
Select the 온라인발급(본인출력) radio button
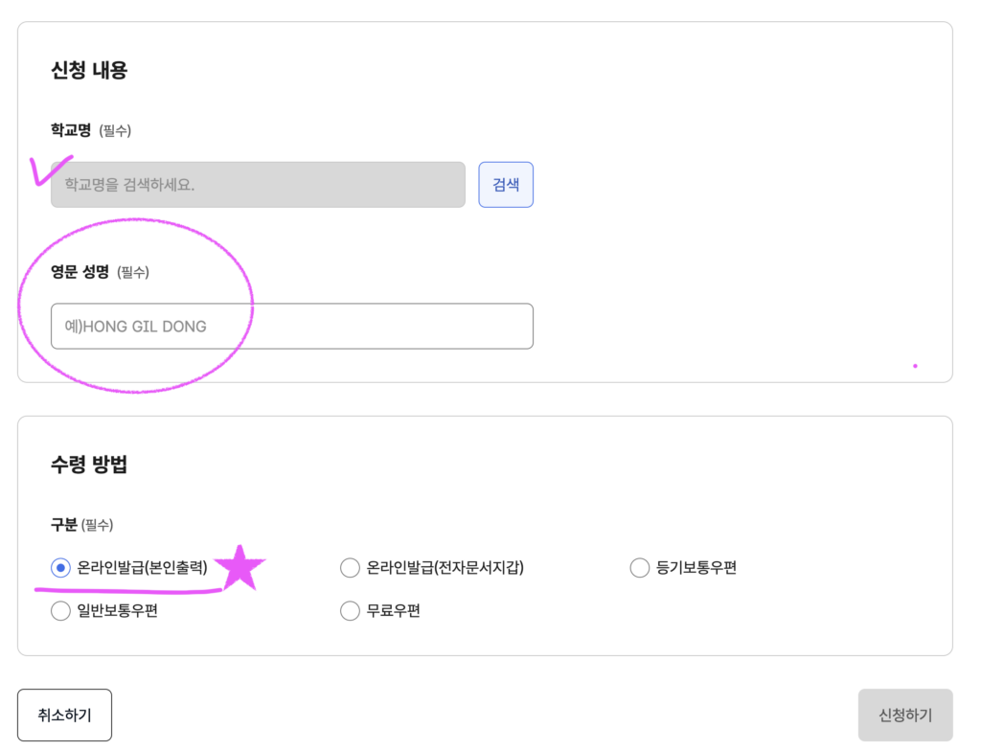click(60, 567)
